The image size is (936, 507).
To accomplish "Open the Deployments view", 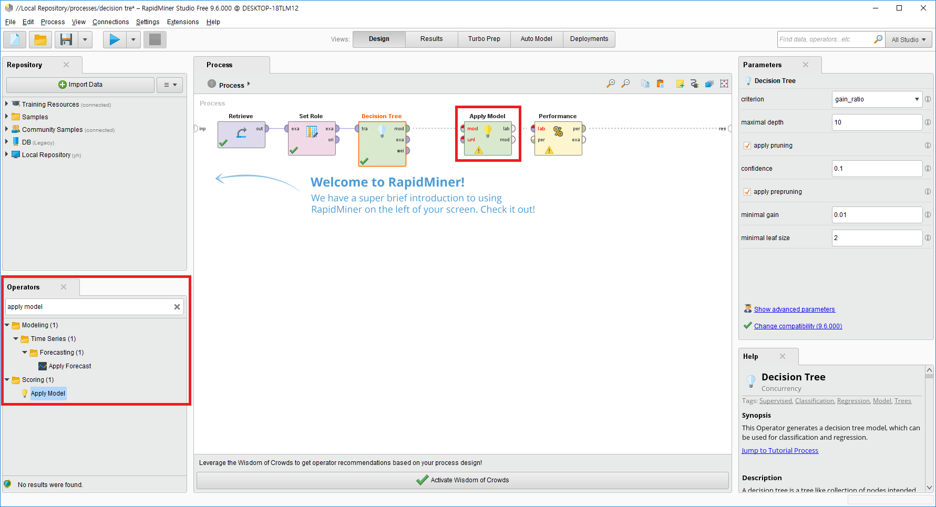I will (589, 39).
